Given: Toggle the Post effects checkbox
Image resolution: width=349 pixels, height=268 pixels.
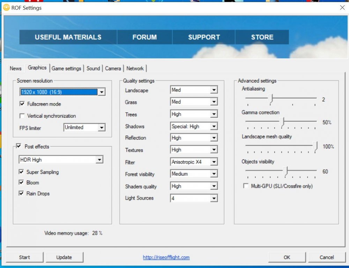Looking at the screenshot, I should pyautogui.click(x=18, y=147).
